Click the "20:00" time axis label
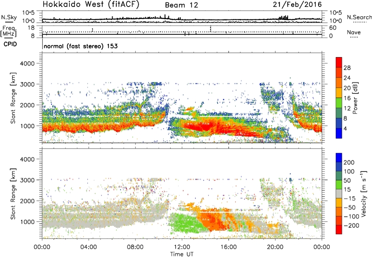This screenshot has width=372, height=257. coord(275,247)
